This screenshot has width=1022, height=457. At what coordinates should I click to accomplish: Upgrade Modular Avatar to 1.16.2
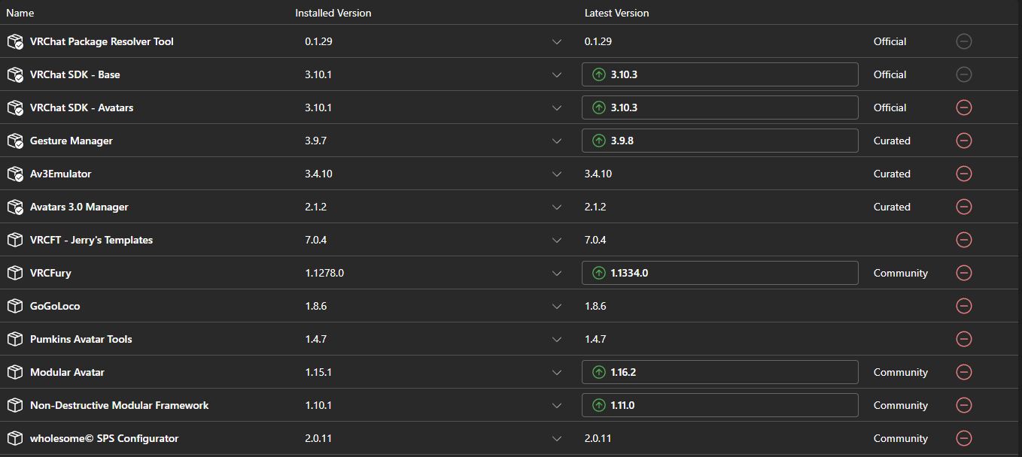719,372
